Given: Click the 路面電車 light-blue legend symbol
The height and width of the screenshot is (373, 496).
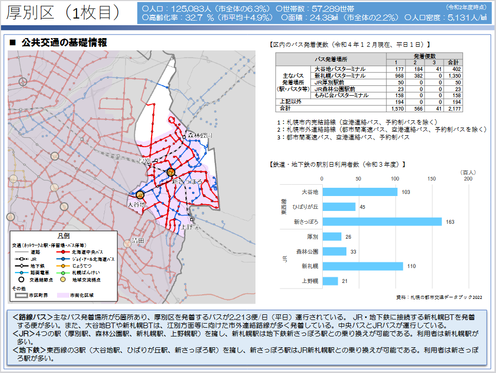Looking at the screenshot, I should [x=21, y=273].
